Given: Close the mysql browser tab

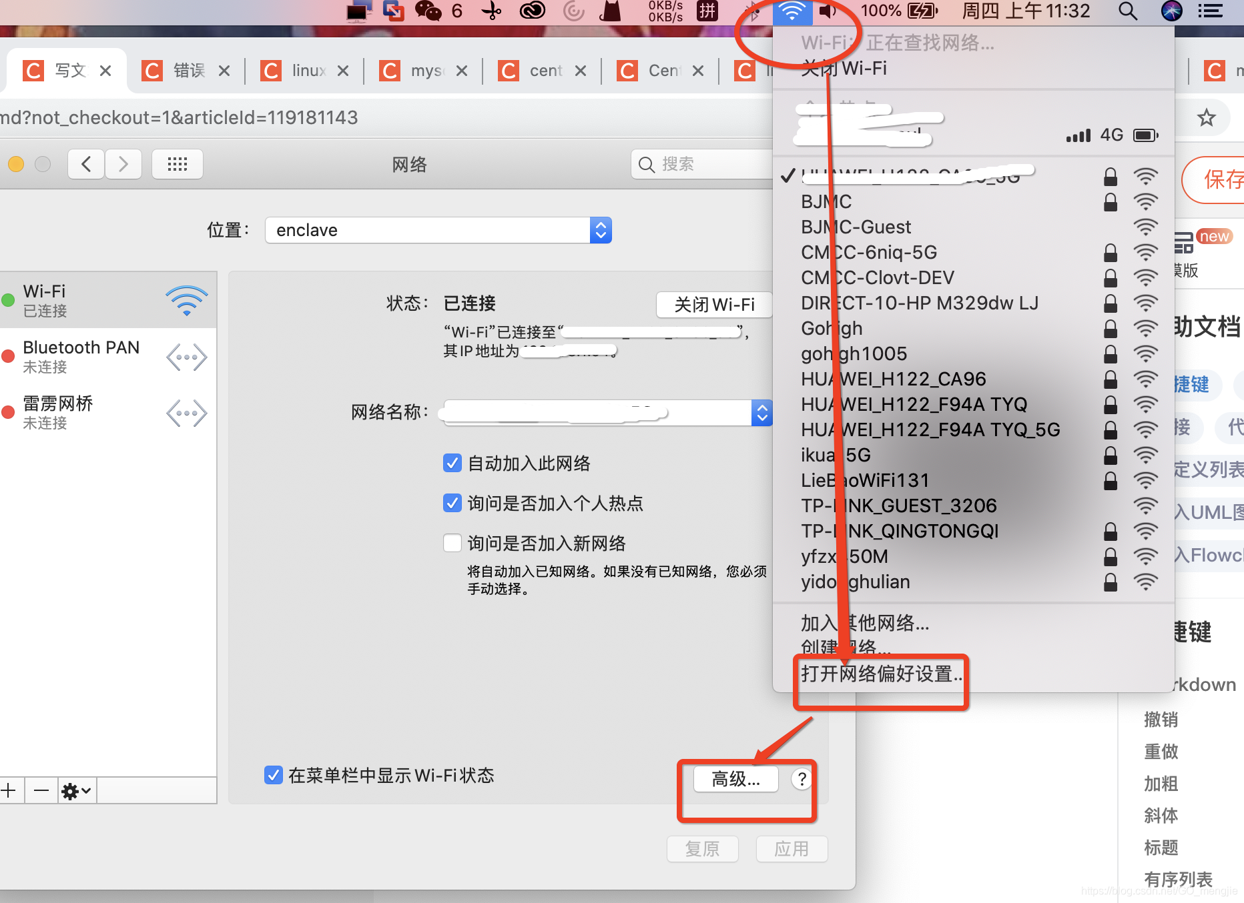Looking at the screenshot, I should [462, 71].
